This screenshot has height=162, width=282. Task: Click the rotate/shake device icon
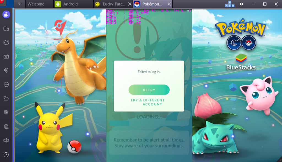6,42
